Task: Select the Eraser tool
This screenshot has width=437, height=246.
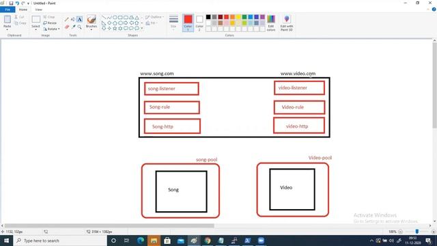Action: (x=67, y=27)
